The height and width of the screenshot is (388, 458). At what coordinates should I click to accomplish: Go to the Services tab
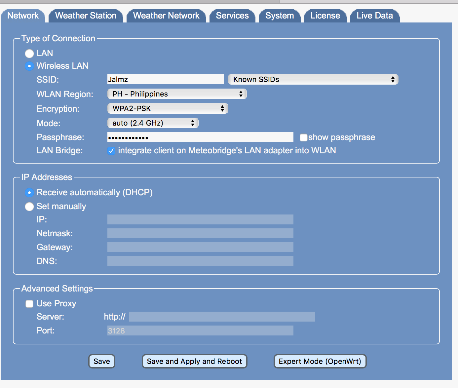[x=232, y=16]
